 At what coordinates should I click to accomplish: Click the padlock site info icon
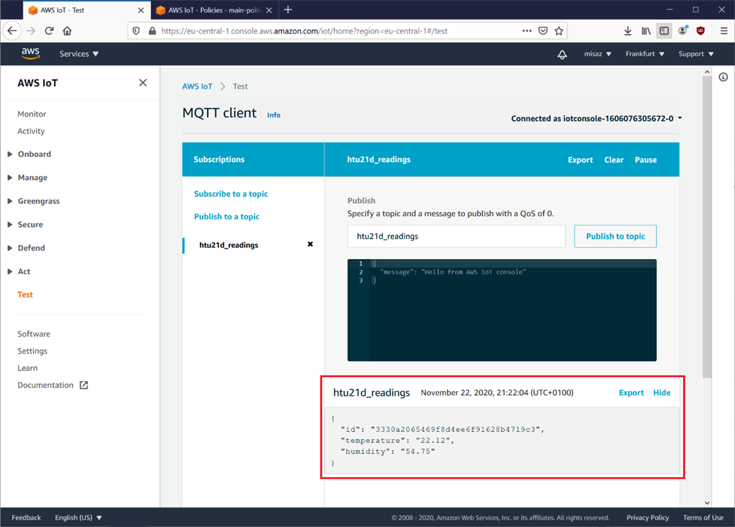click(x=152, y=31)
